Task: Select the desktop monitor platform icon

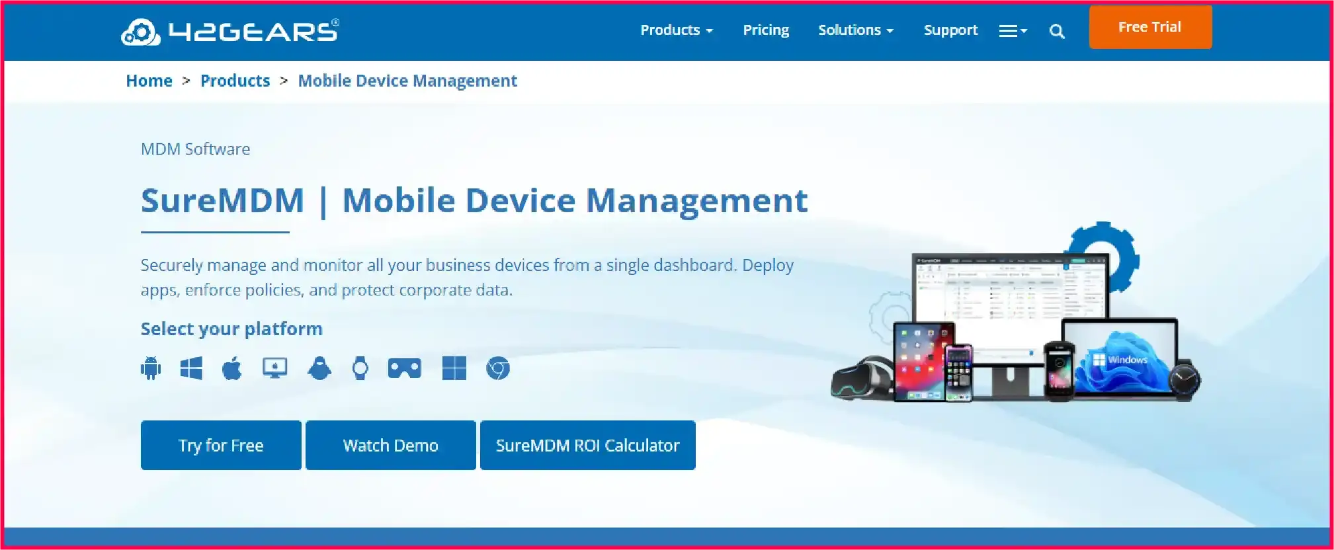Action: click(x=275, y=368)
